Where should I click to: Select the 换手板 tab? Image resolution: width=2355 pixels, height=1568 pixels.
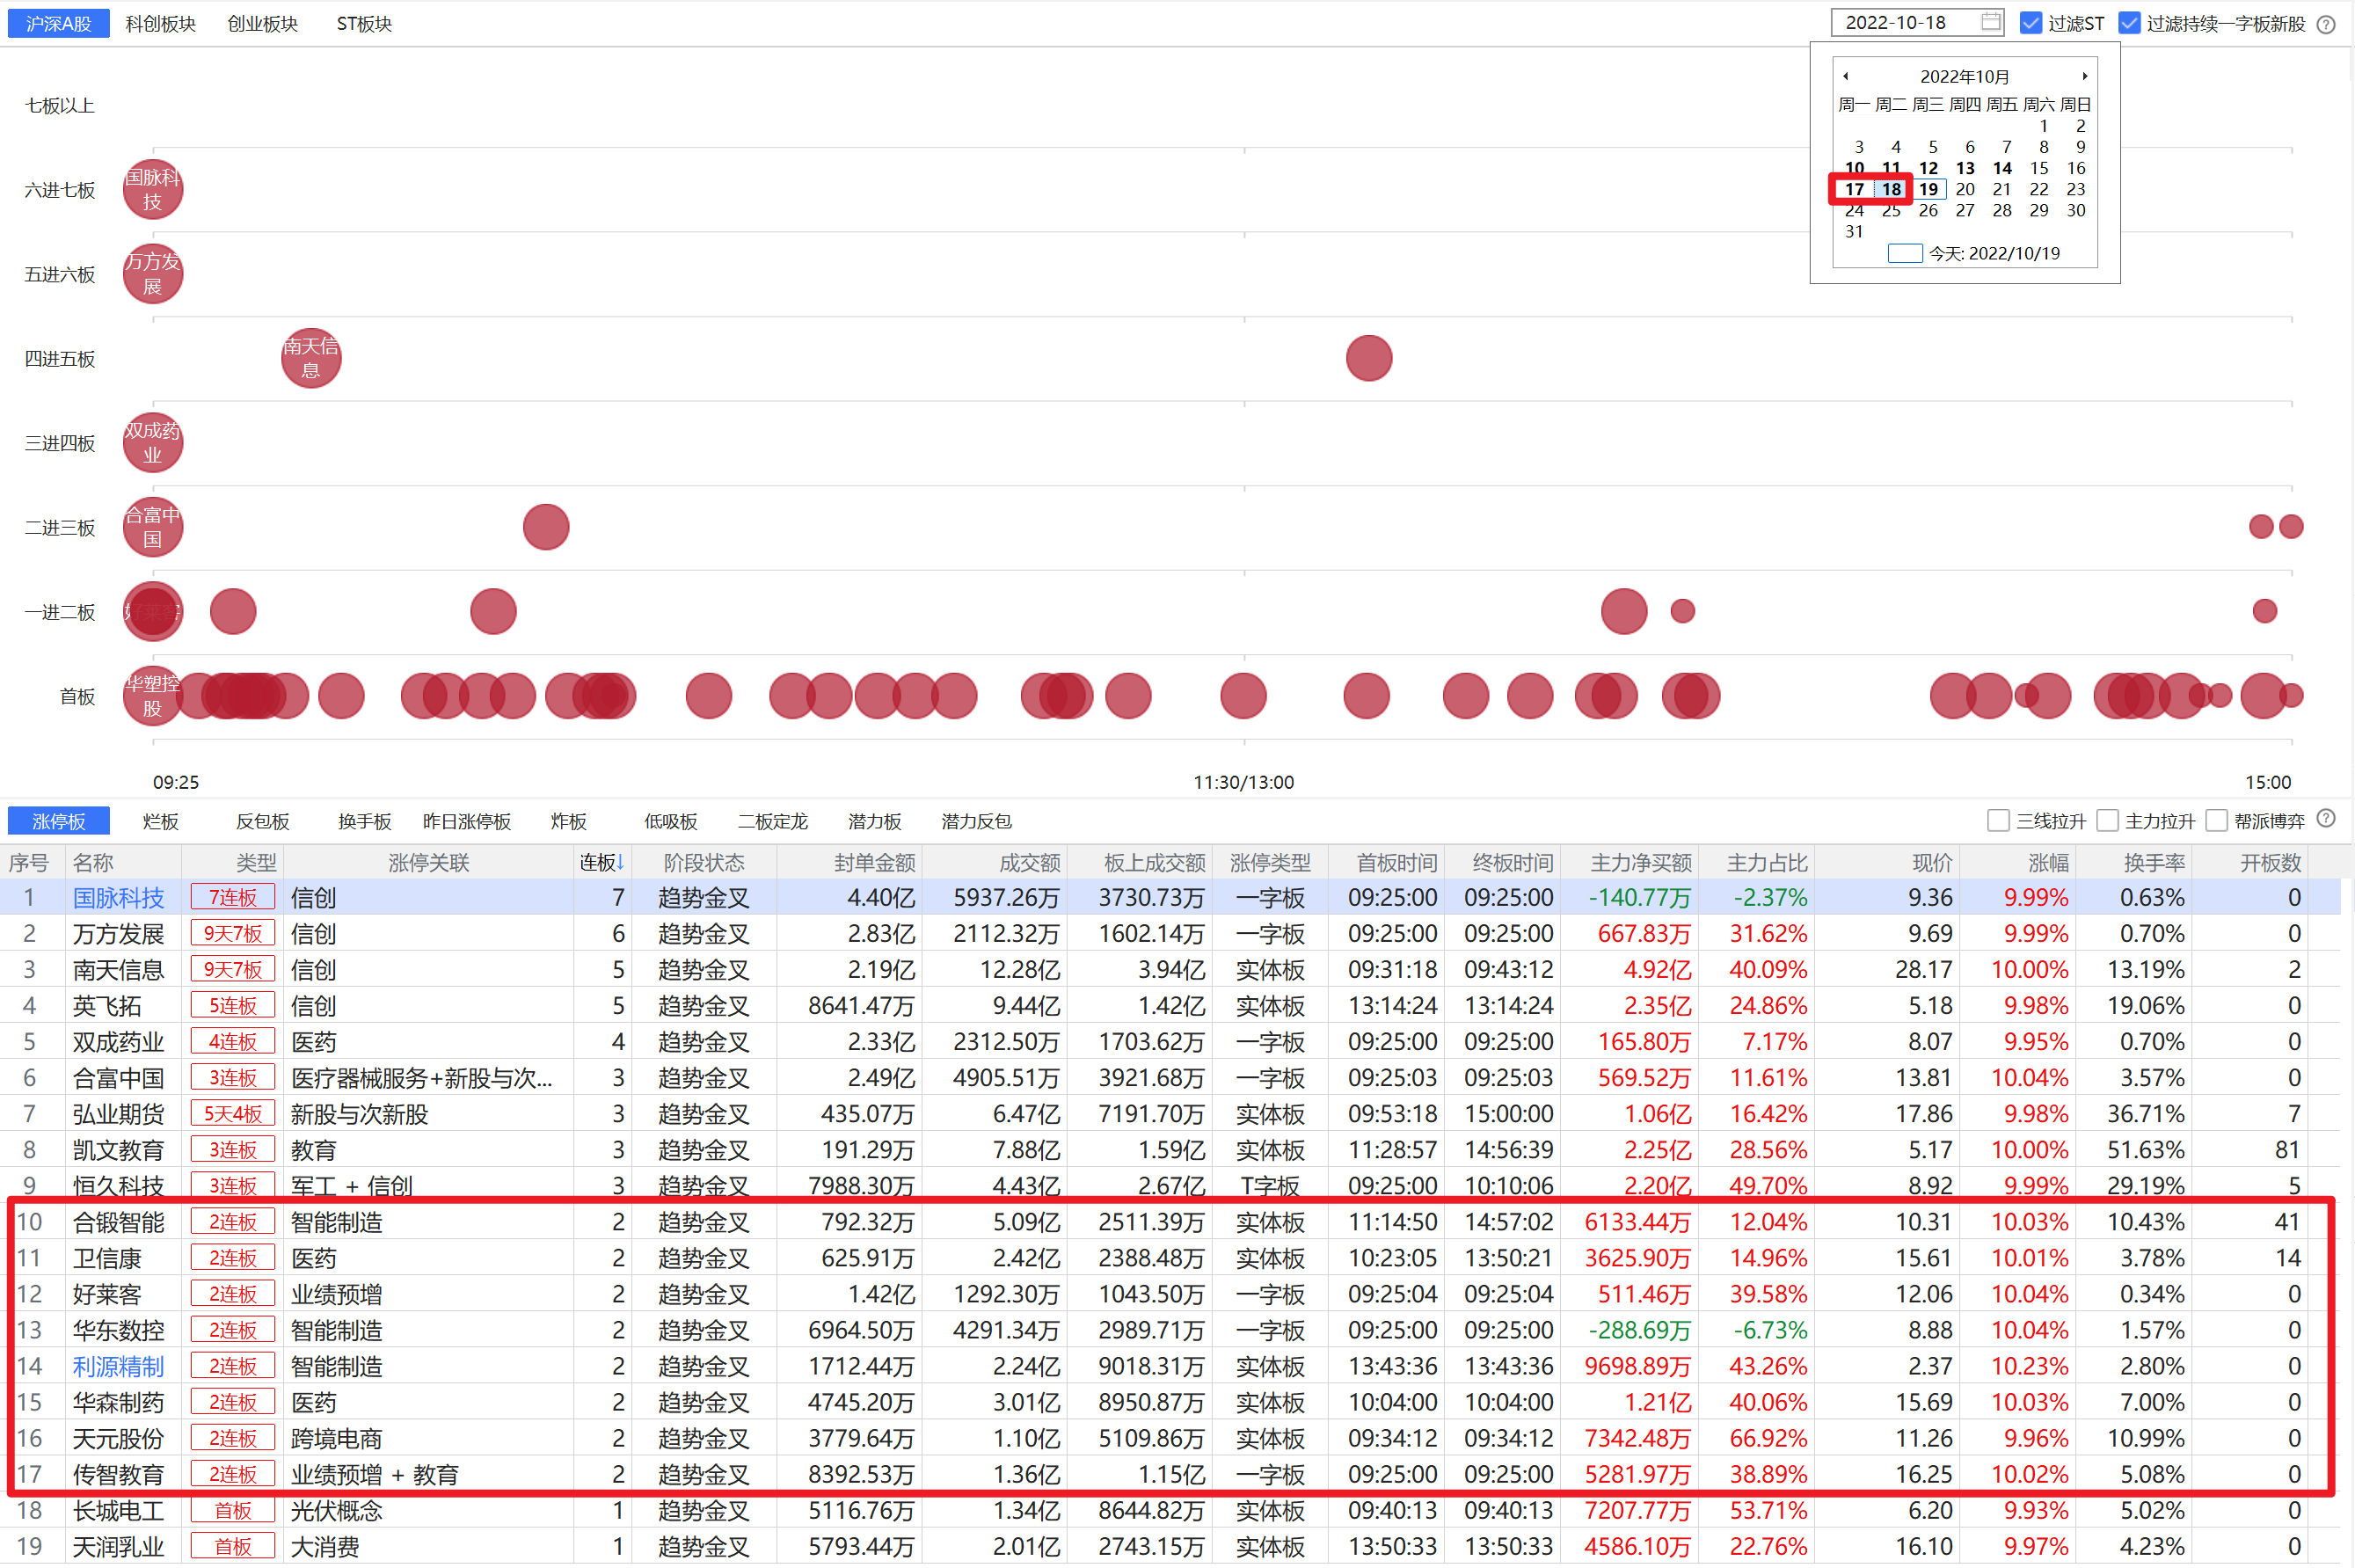364,821
